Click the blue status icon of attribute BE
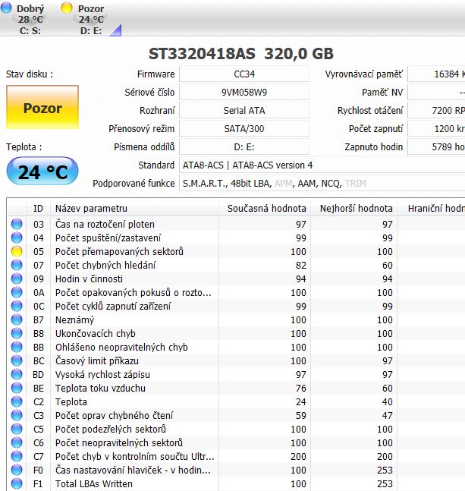The width and height of the screenshot is (465, 491). tap(17, 388)
